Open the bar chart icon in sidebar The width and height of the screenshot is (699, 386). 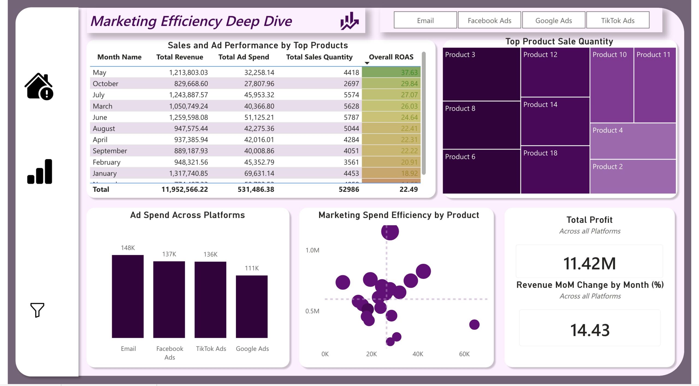tap(40, 172)
